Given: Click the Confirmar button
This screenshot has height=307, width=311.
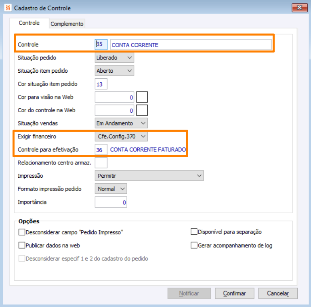Looking at the screenshot, I should tap(234, 294).
